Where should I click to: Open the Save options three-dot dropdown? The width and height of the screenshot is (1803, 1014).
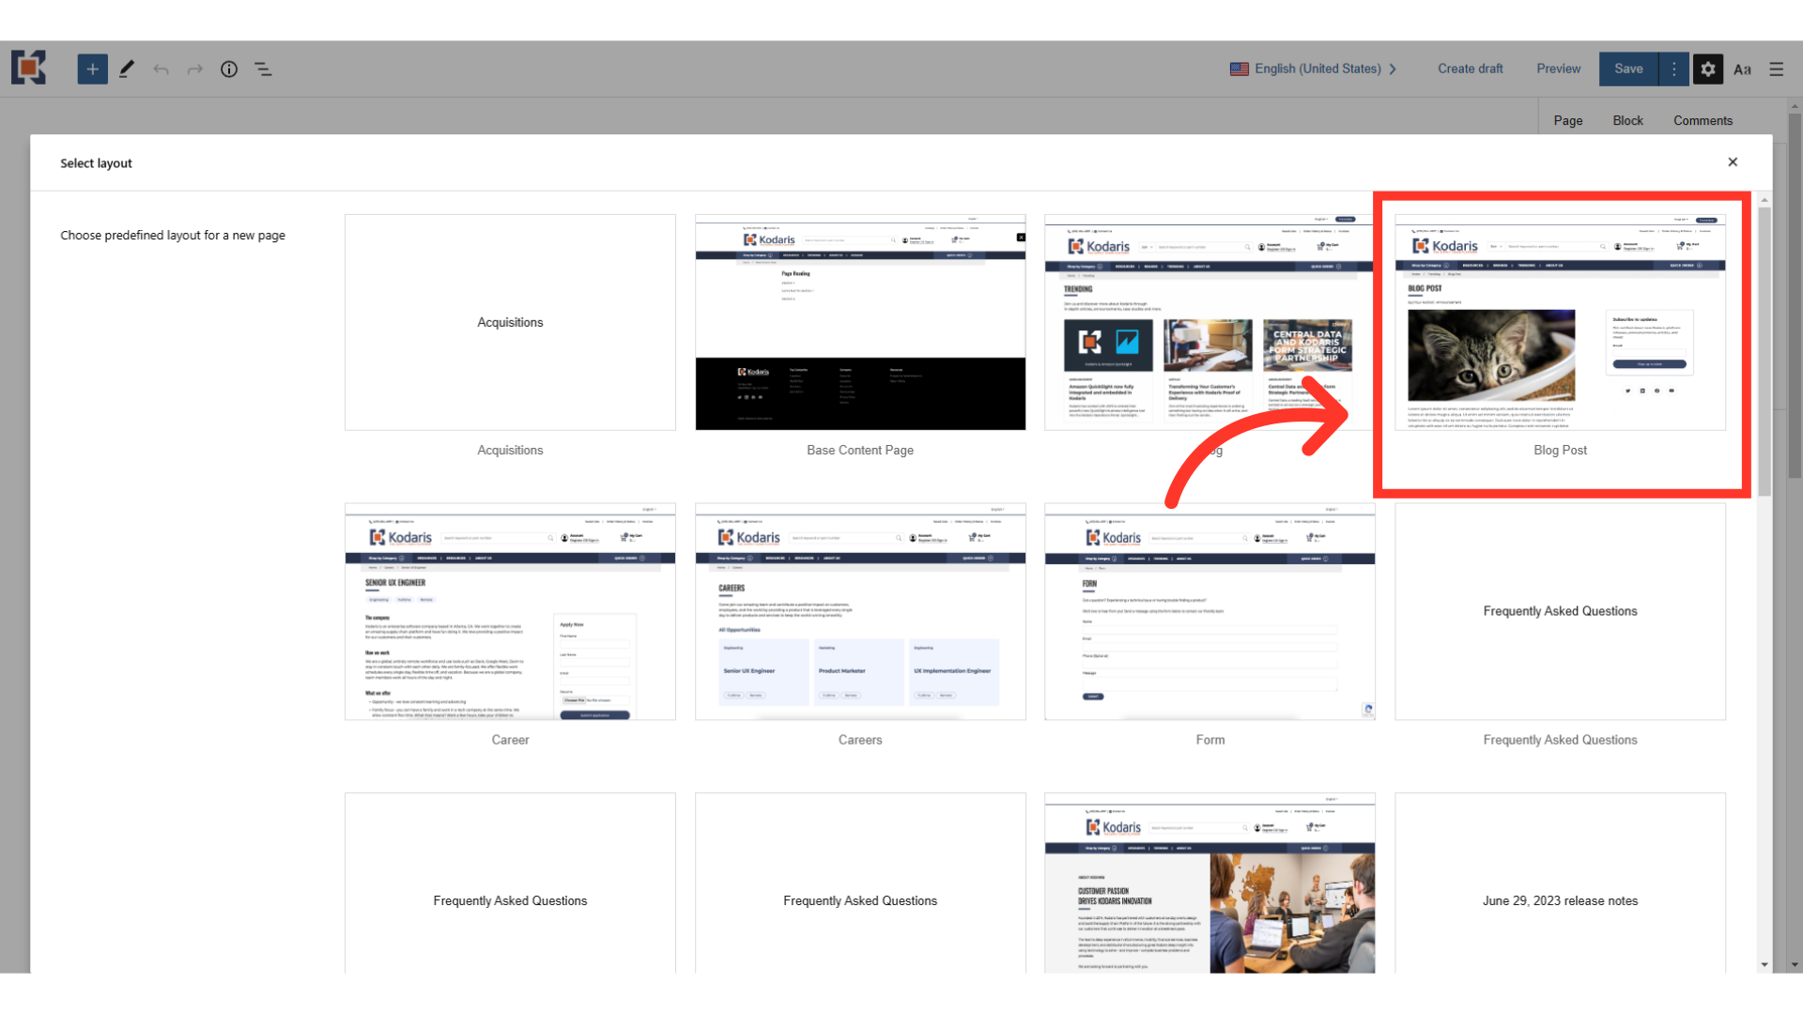(1673, 69)
